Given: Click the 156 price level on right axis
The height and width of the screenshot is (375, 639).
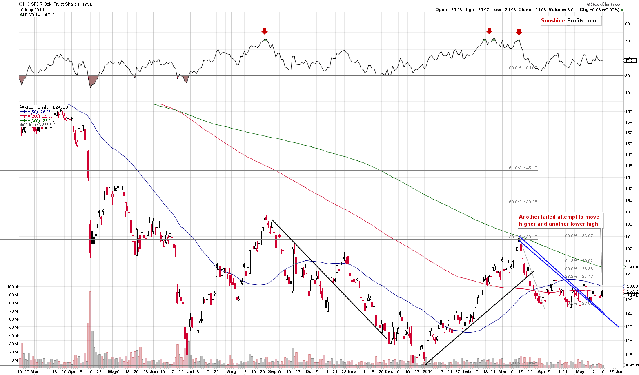Looking at the screenshot, I should (x=629, y=111).
